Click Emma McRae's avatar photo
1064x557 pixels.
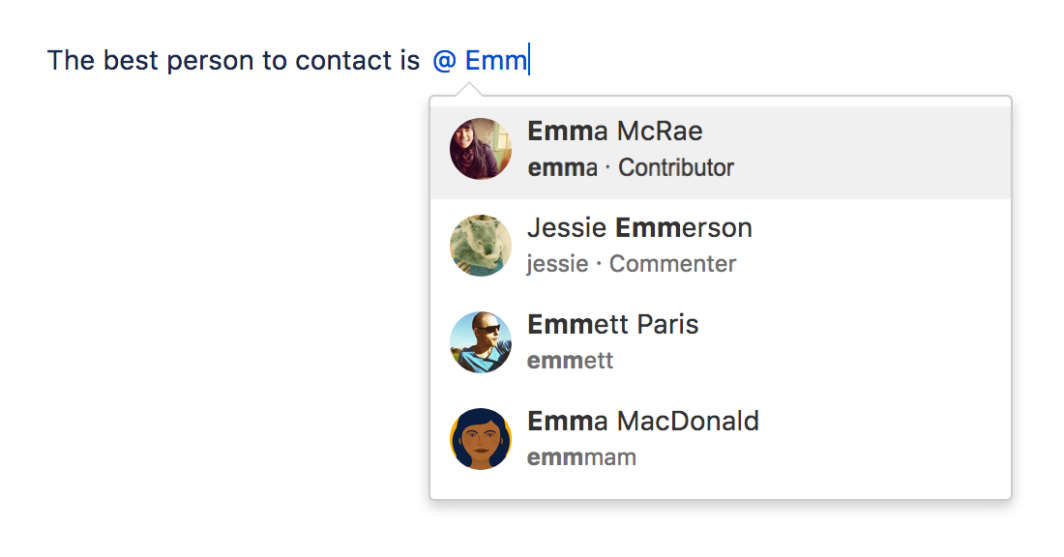481,149
